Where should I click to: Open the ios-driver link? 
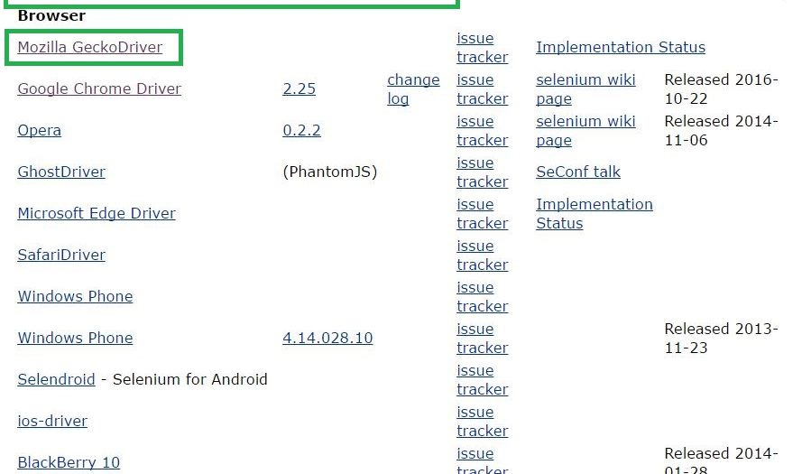tap(52, 421)
